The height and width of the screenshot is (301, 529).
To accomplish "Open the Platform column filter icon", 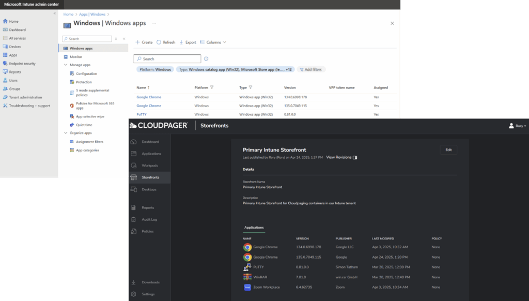I will [x=212, y=87].
